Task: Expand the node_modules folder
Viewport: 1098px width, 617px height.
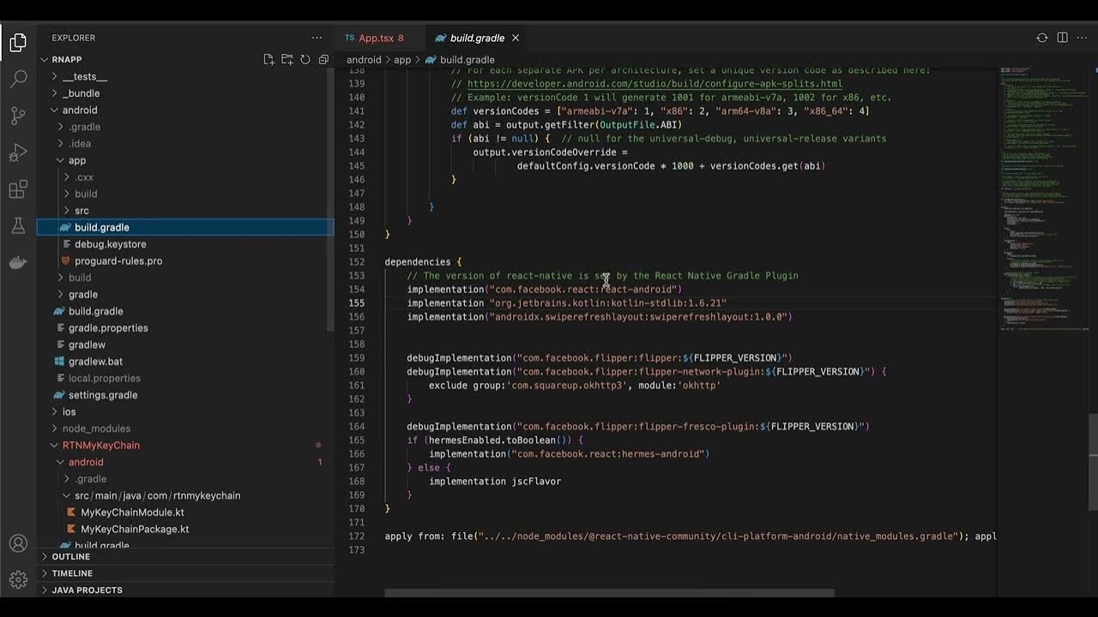Action: pos(96,428)
